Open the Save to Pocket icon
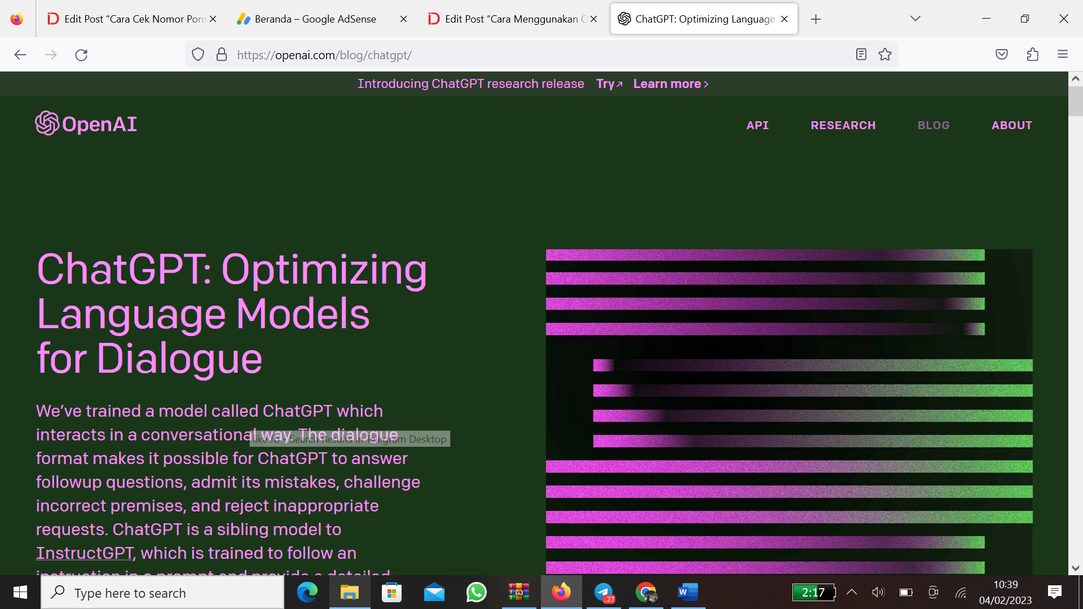This screenshot has width=1083, height=609. tap(1002, 55)
